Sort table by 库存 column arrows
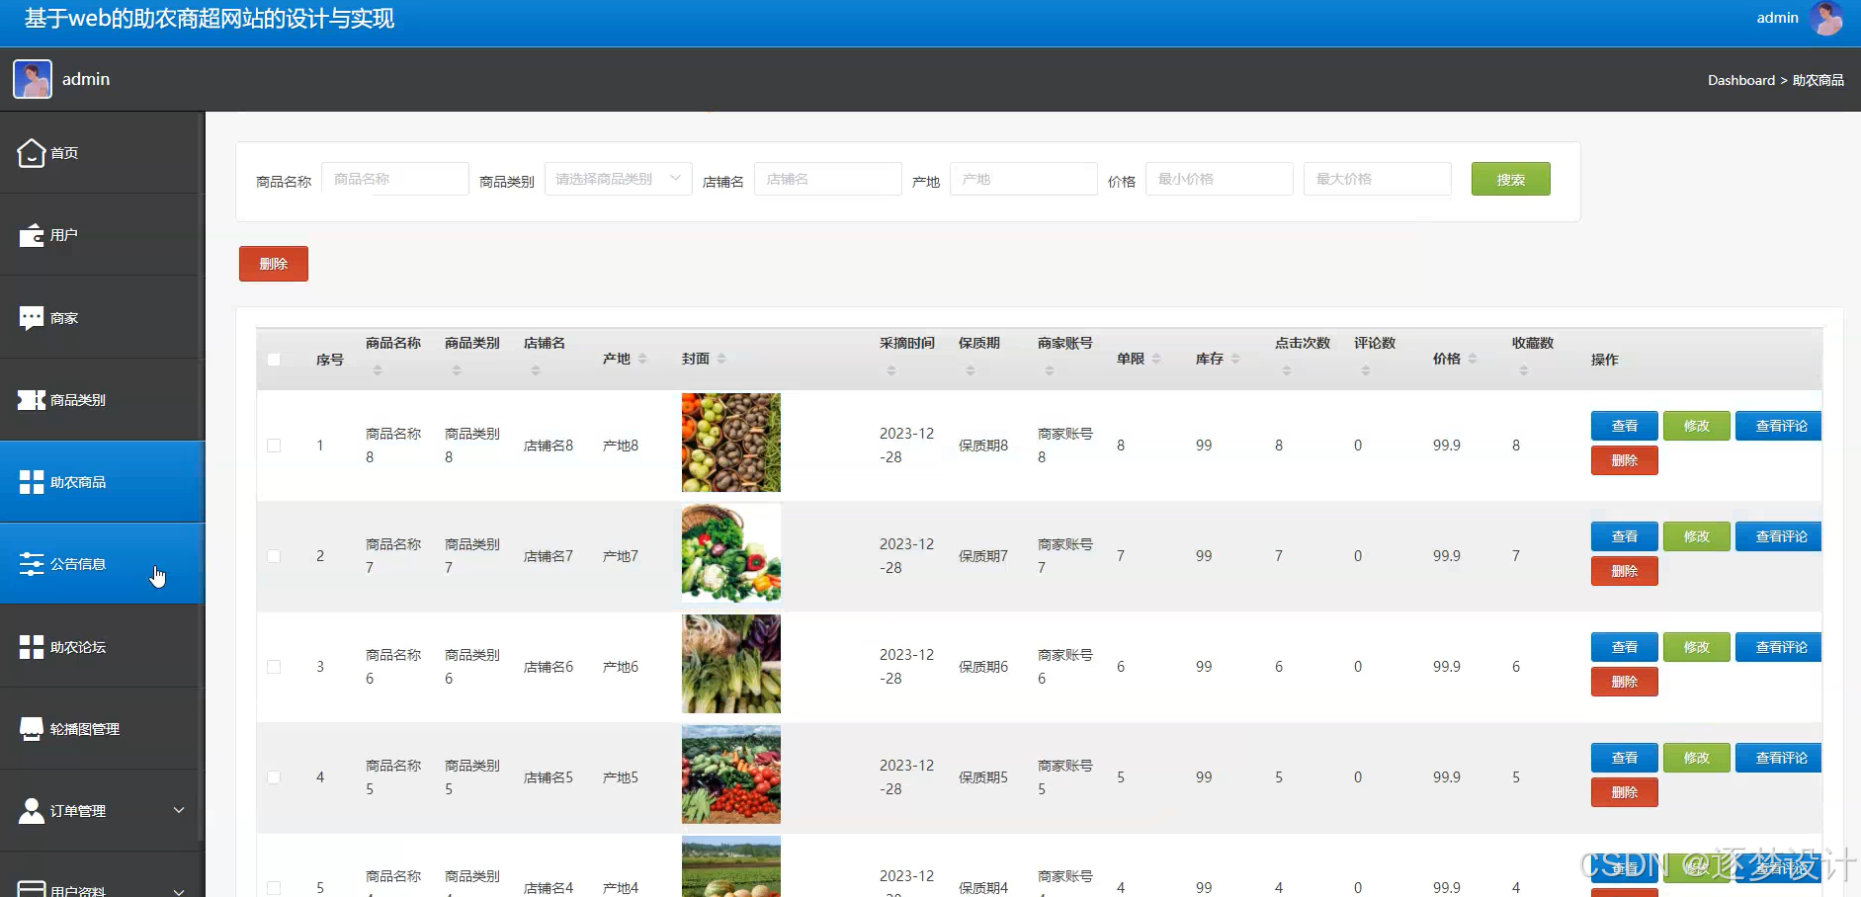The image size is (1861, 897). [x=1235, y=359]
